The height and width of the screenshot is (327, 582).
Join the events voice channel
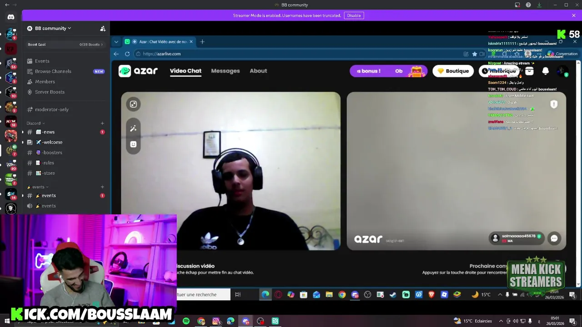point(65,206)
